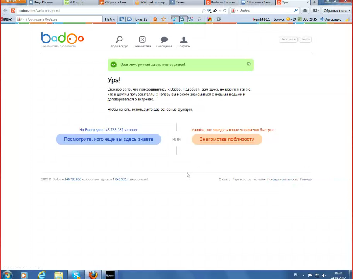353x279 pixels.
Task: Open Знакомства dice icon
Action: [x=142, y=40]
